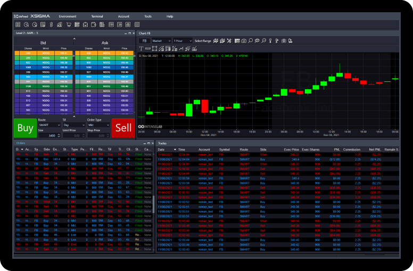Click the shopping cart icon in main toolbar
The height and width of the screenshot is (271, 413).
click(69, 24)
